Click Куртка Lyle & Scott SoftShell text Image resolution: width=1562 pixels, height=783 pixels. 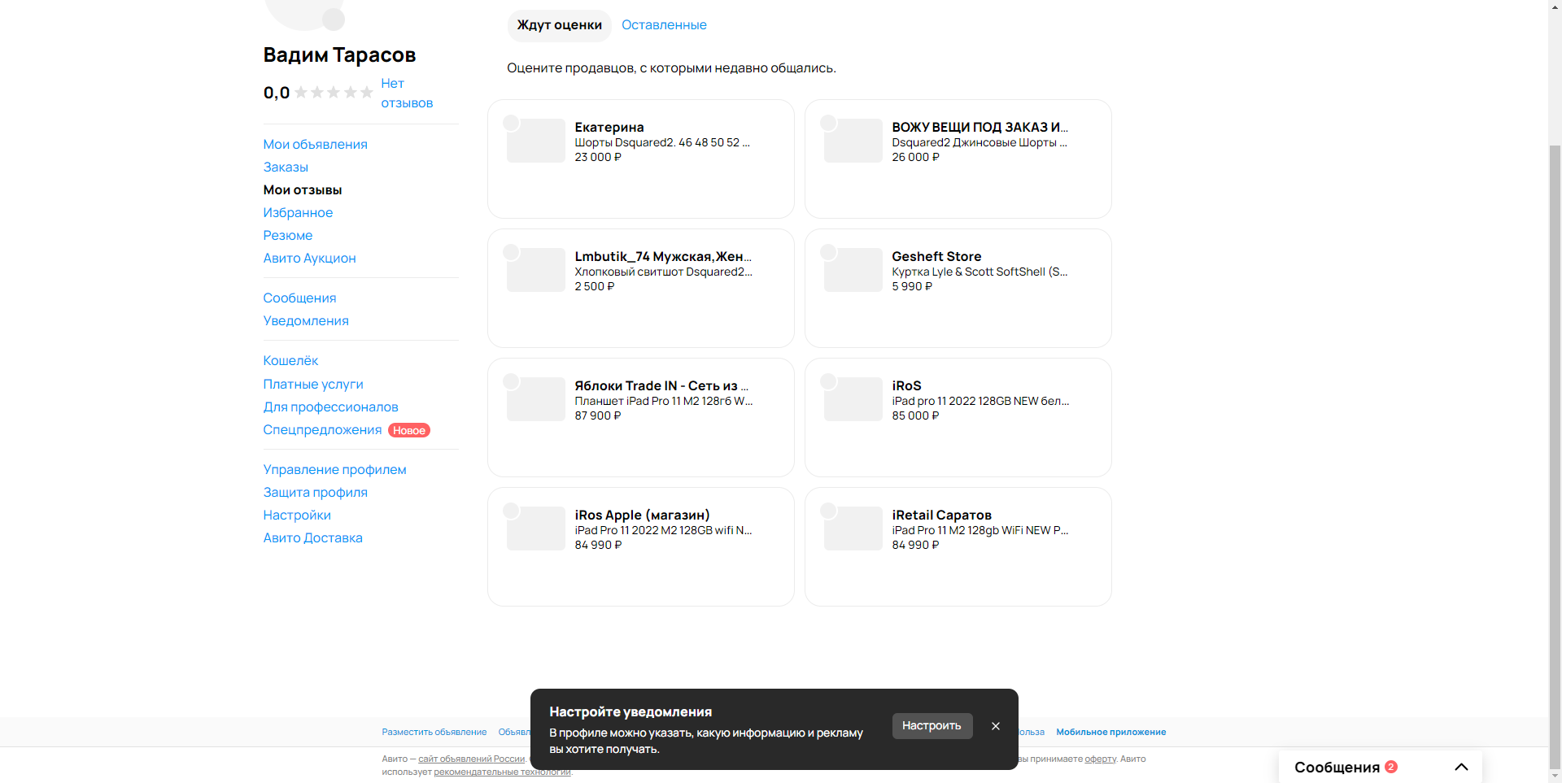point(980,272)
